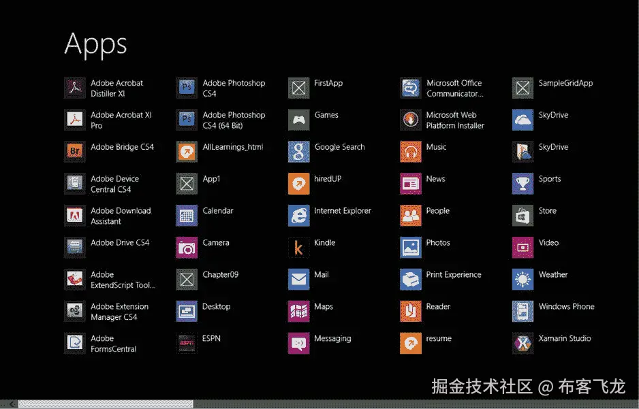The image size is (639, 409).
Task: Launch Adobe Acrobat XI Pro icon
Action: pyautogui.click(x=75, y=120)
